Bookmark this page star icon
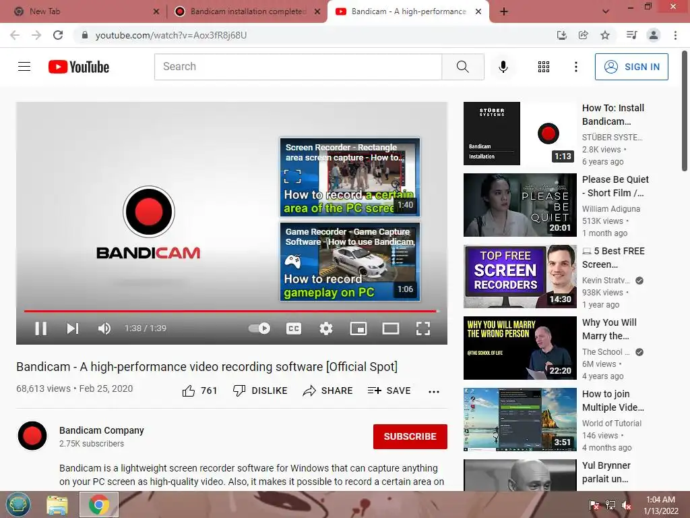This screenshot has height=518, width=690. point(605,35)
